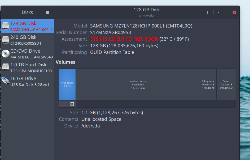Click the 16 GB USB drive icon
Screen dimensions: 250x160
tap(6, 81)
